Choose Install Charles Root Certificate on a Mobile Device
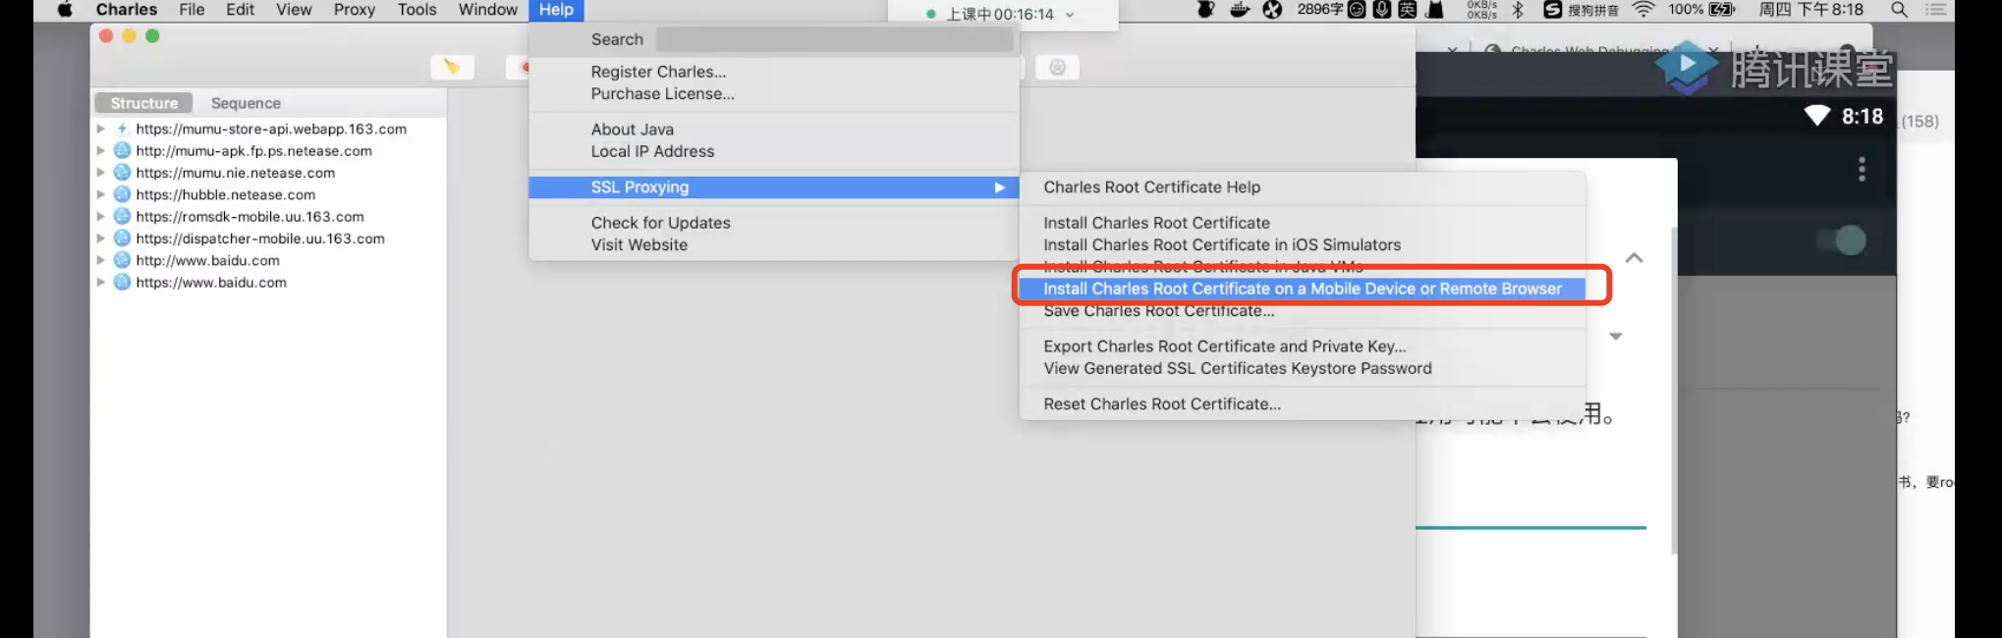The width and height of the screenshot is (2002, 638). (x=1303, y=289)
